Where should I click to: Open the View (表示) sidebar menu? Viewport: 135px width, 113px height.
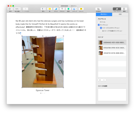pyautogui.click(x=10, y=9)
